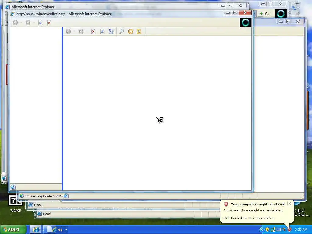Open the 7z2405 desktop icon
The width and height of the screenshot is (312, 234).
click(x=15, y=203)
